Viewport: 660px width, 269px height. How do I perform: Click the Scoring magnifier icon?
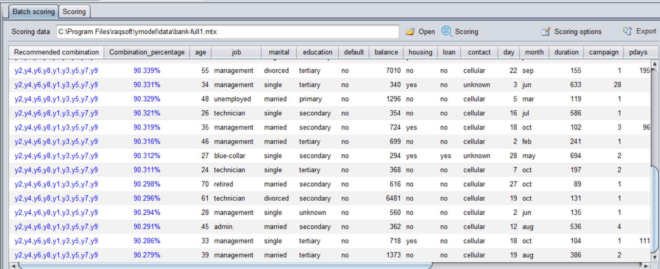[x=446, y=31]
